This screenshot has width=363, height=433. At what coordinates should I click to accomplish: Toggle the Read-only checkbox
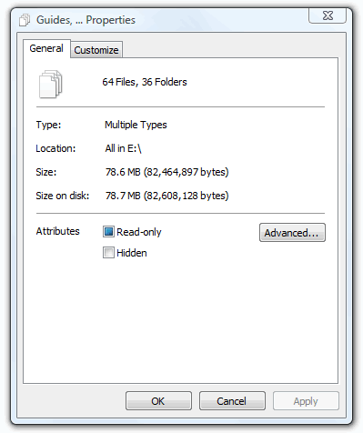pyautogui.click(x=108, y=232)
